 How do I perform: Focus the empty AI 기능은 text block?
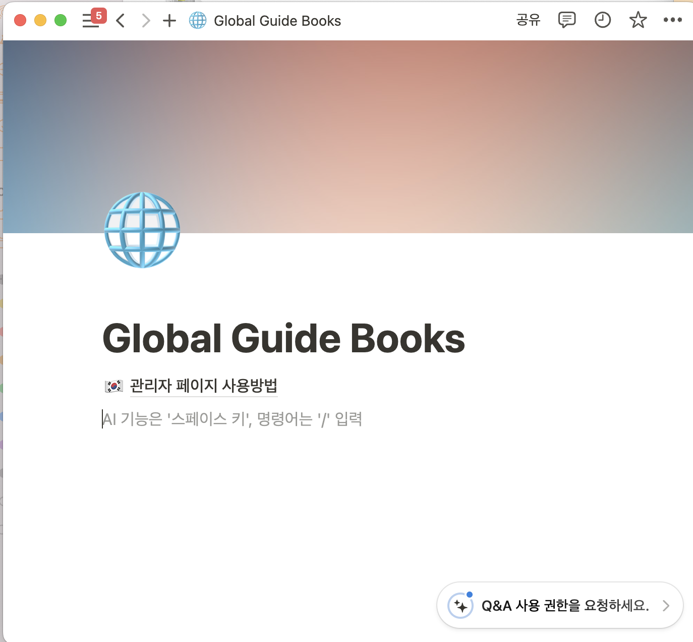(232, 419)
